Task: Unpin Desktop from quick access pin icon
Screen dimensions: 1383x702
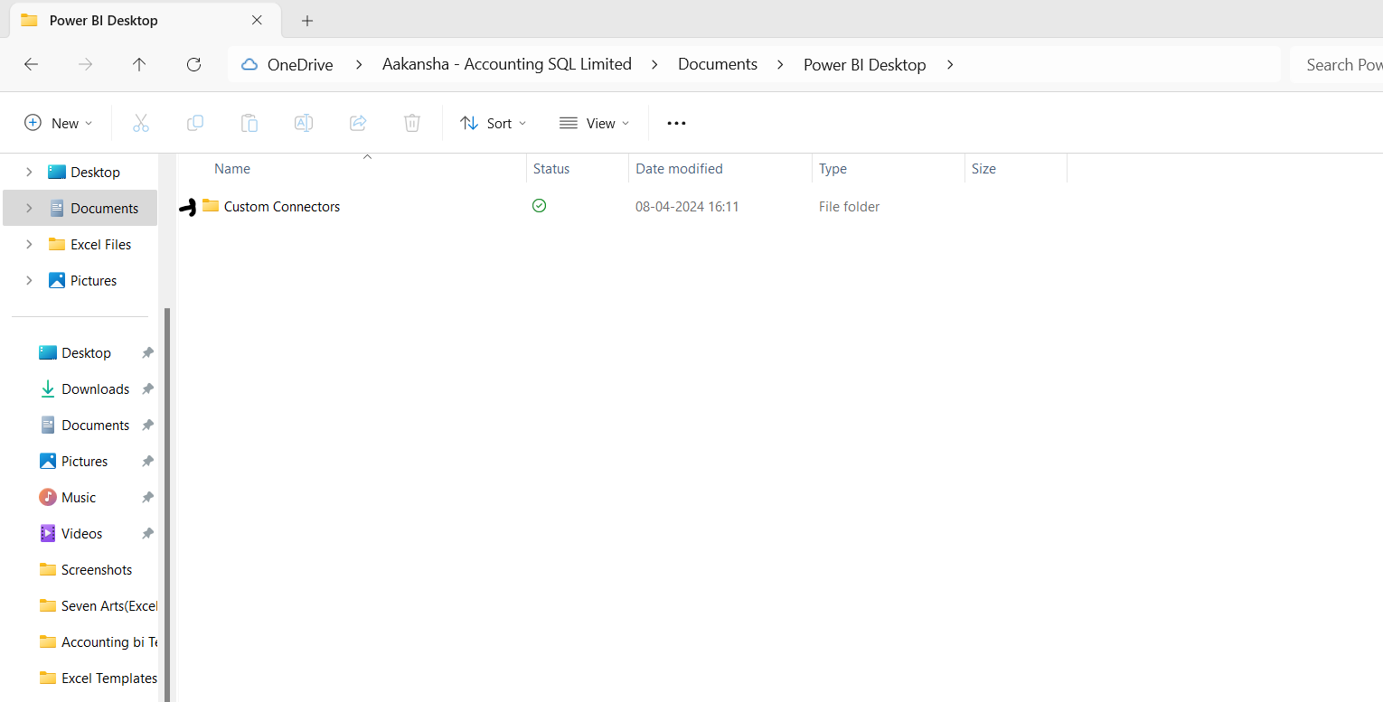Action: tap(147, 352)
